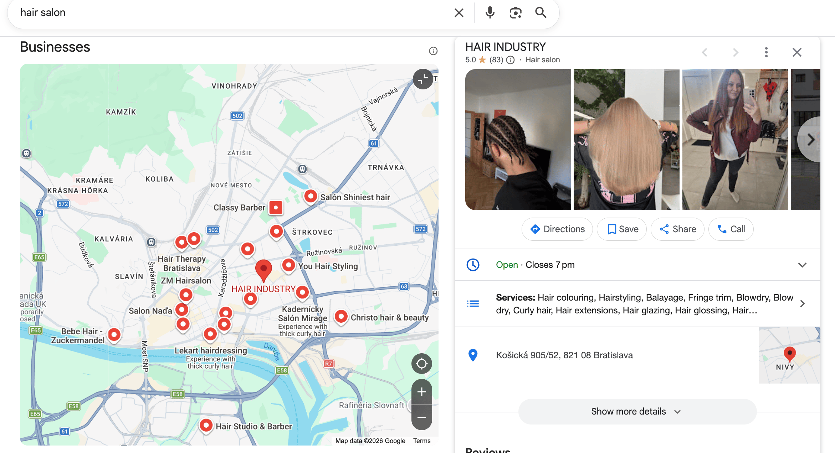This screenshot has width=835, height=453.
Task: Select the Salón Shiniest hair map pin
Action: click(311, 196)
